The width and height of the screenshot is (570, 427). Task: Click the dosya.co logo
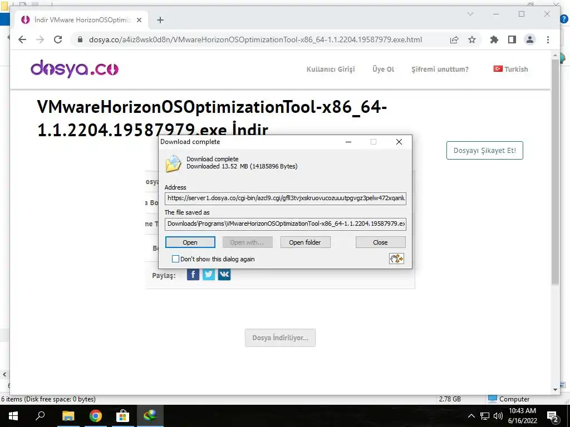(75, 68)
